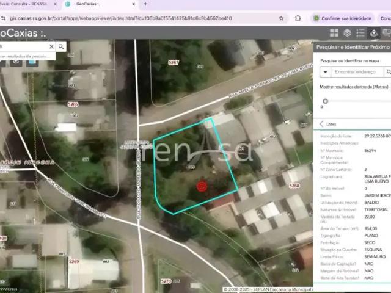391x293 pixels.
Task: Go back with the Lotes arrow
Action: [321, 124]
